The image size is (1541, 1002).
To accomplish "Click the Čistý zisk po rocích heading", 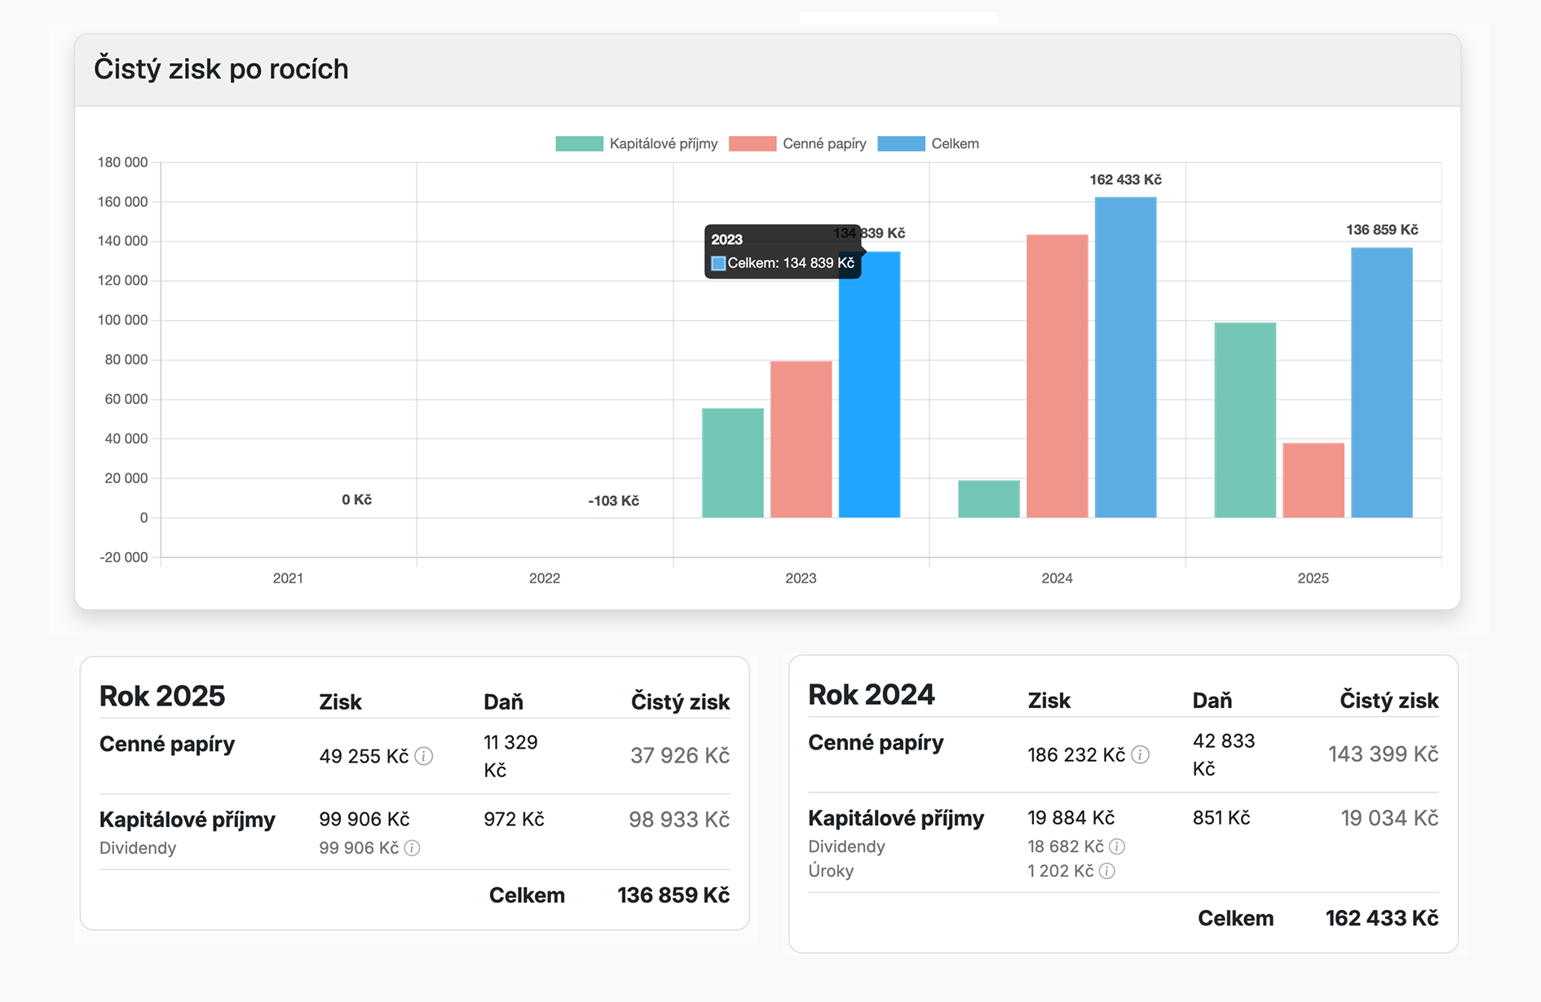I will tap(221, 68).
